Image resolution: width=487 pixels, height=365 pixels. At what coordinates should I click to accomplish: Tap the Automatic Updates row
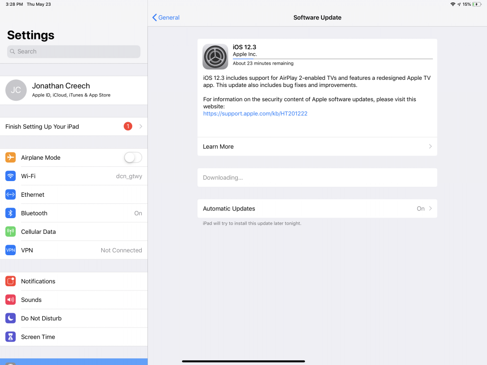317,209
